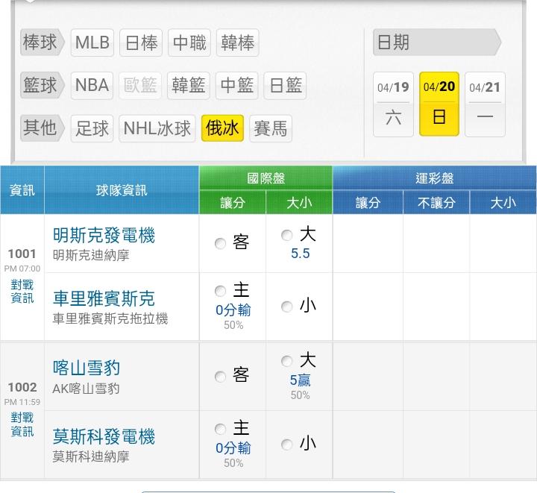Open 對戰資訊 link for game 1002
Screen dimensions: 537x493
coord(22,424)
